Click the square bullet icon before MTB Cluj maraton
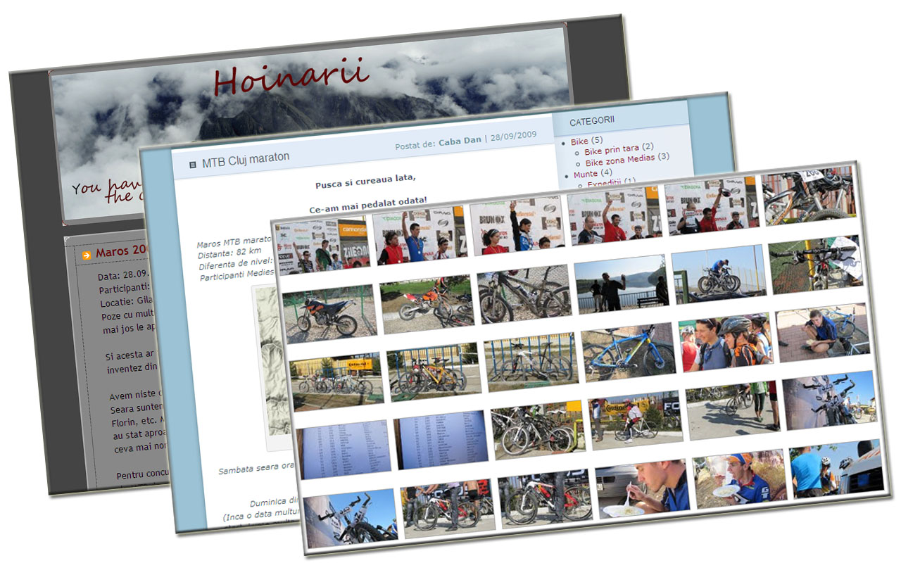 (x=193, y=165)
